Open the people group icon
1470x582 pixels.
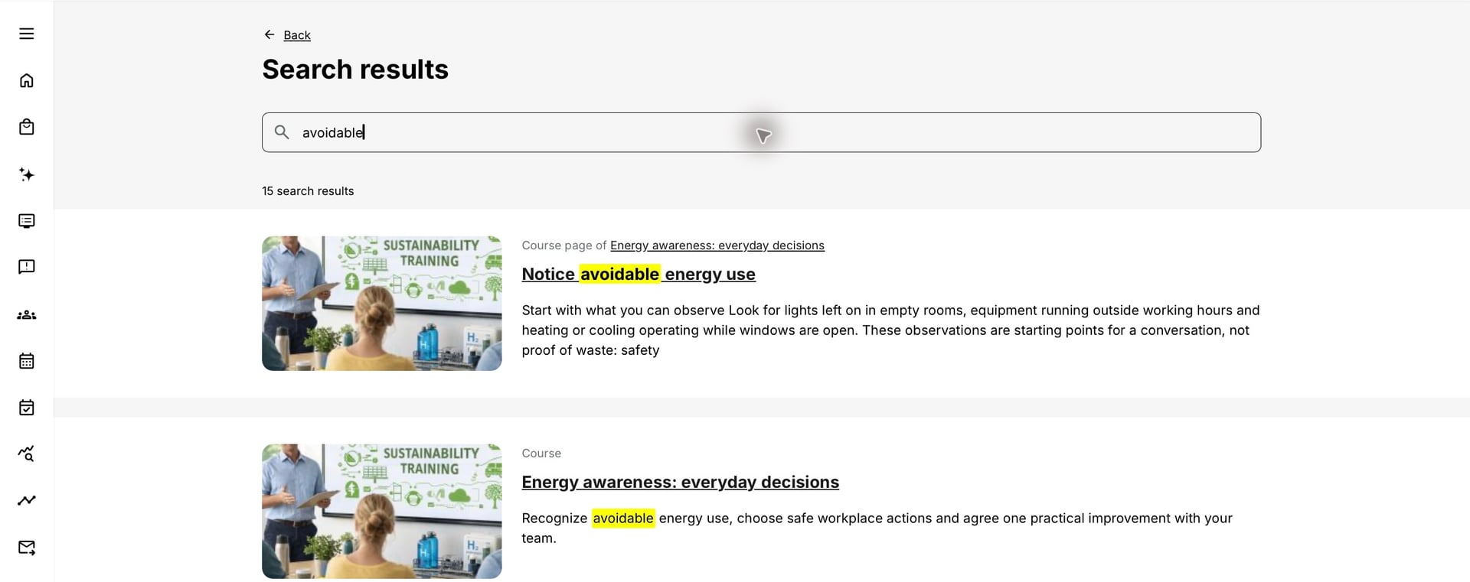tap(27, 314)
